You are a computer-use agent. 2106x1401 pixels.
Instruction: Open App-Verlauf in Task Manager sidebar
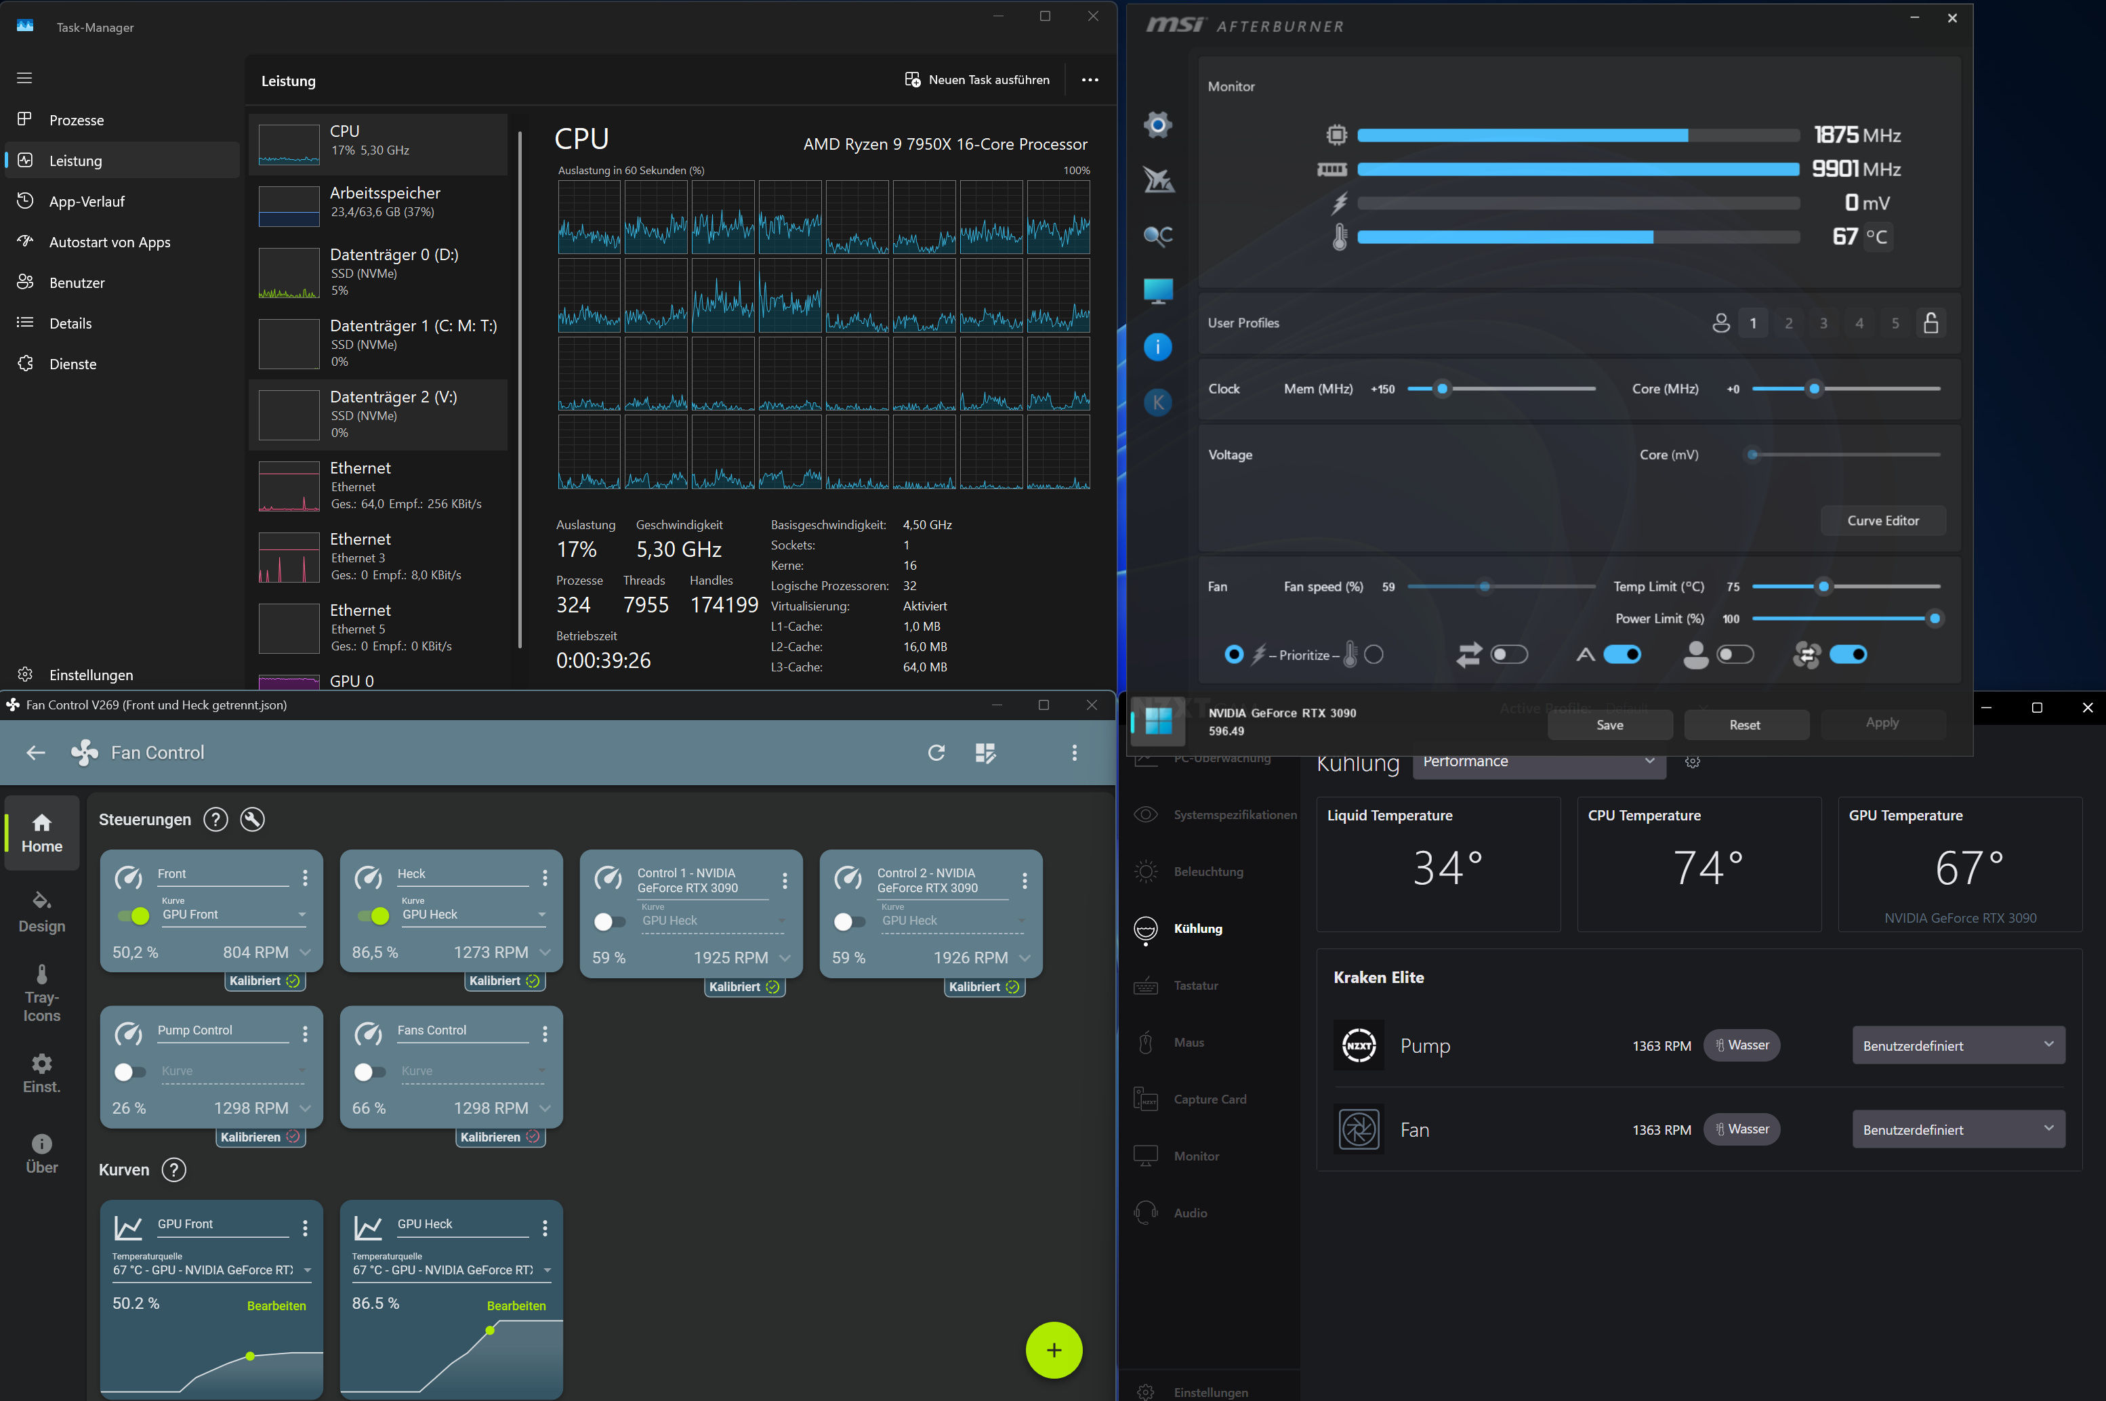click(x=123, y=201)
